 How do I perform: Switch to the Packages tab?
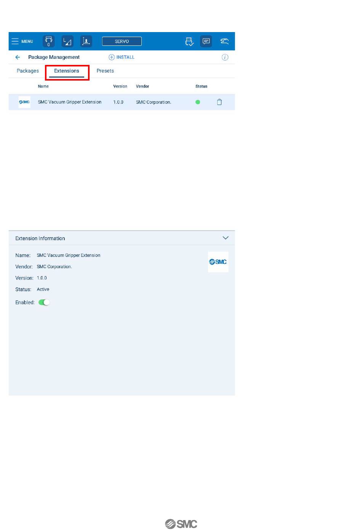pos(28,71)
